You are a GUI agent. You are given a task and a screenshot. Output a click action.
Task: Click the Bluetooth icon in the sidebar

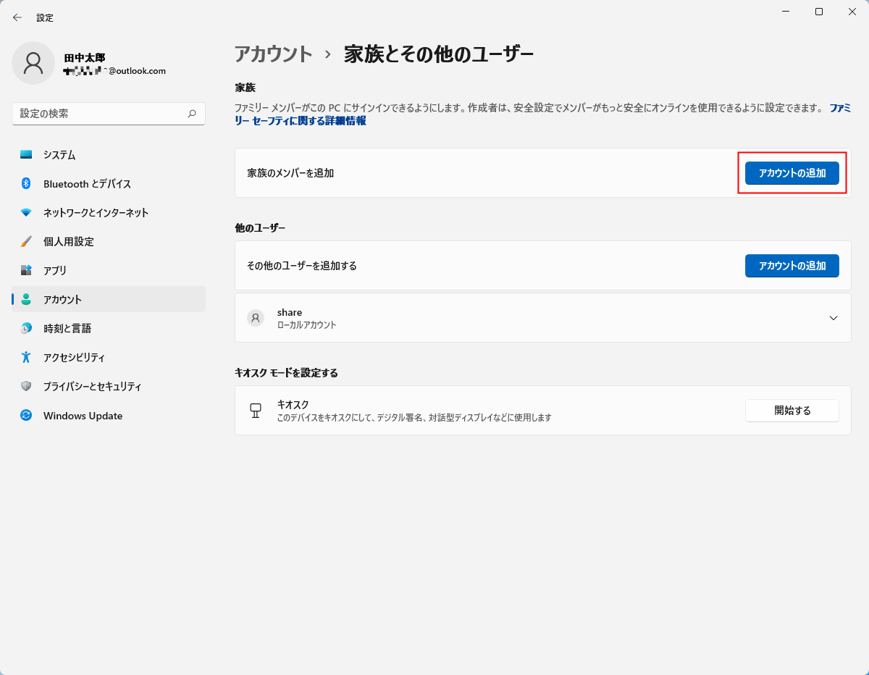tap(26, 183)
